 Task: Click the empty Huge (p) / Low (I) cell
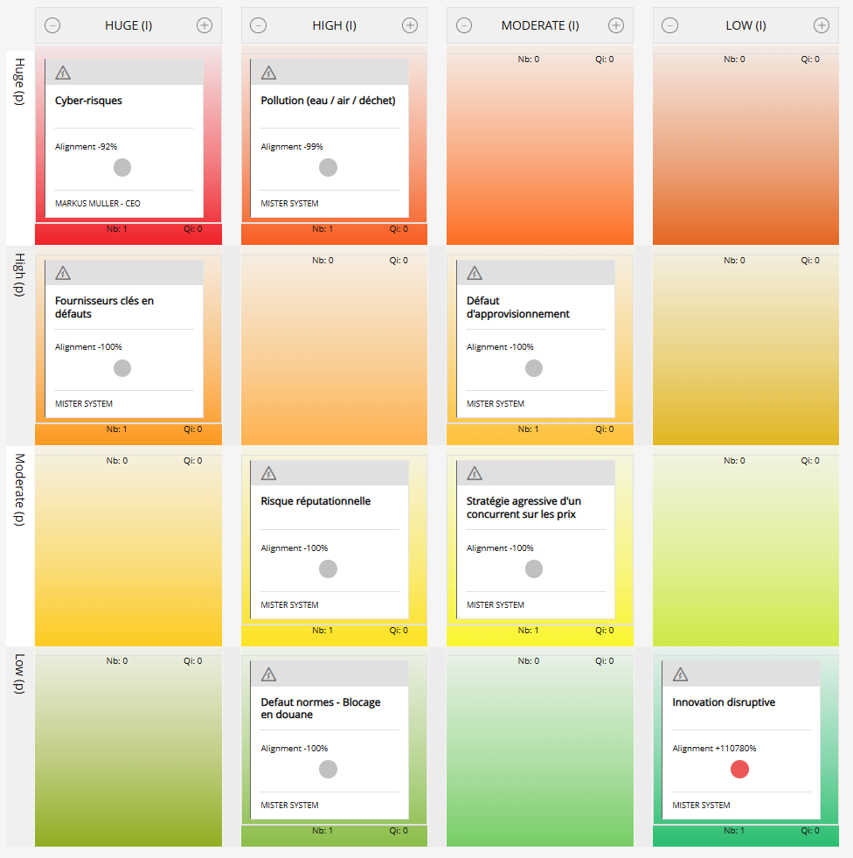[745, 149]
